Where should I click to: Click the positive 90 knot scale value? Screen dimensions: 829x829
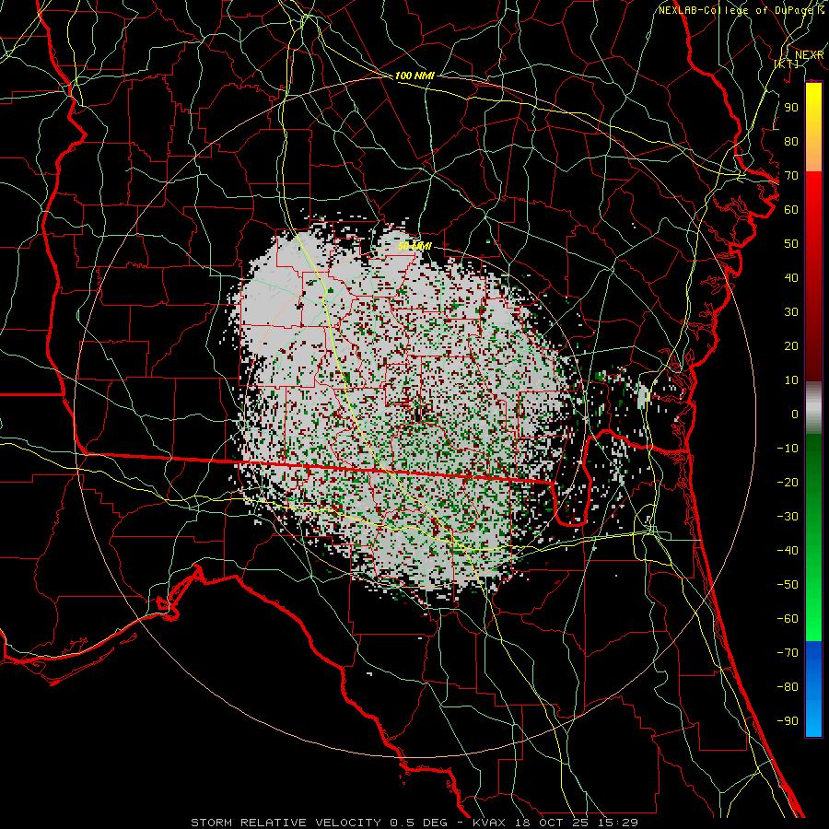[x=791, y=108]
